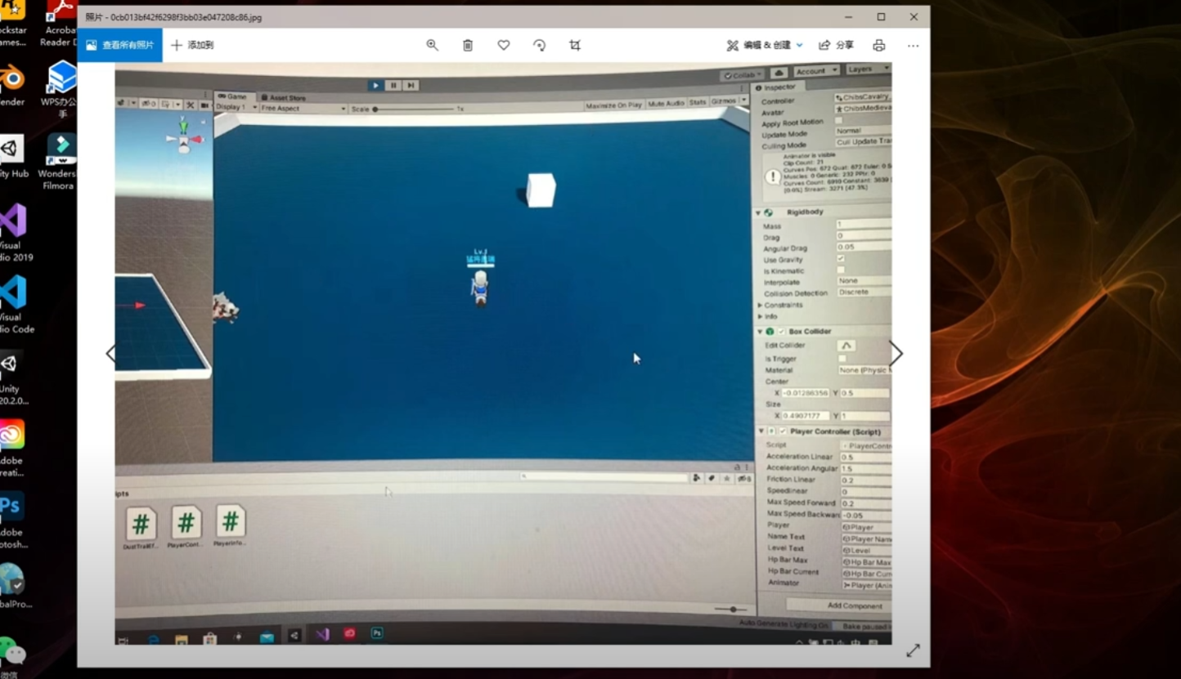
Task: Open Adobe Creative Cloud desktop shortcut
Action: (x=12, y=449)
